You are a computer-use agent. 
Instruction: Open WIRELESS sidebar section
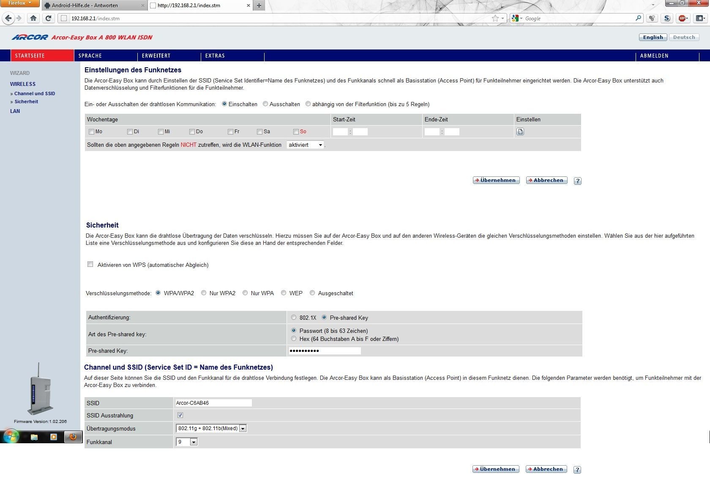click(x=23, y=84)
